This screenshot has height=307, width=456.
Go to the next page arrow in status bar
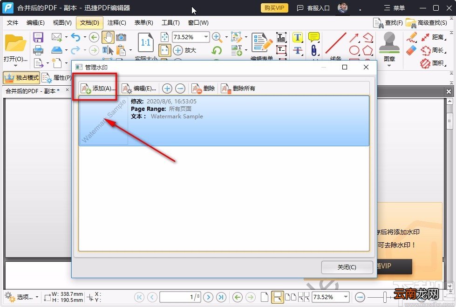pyautogui.click(x=208, y=297)
